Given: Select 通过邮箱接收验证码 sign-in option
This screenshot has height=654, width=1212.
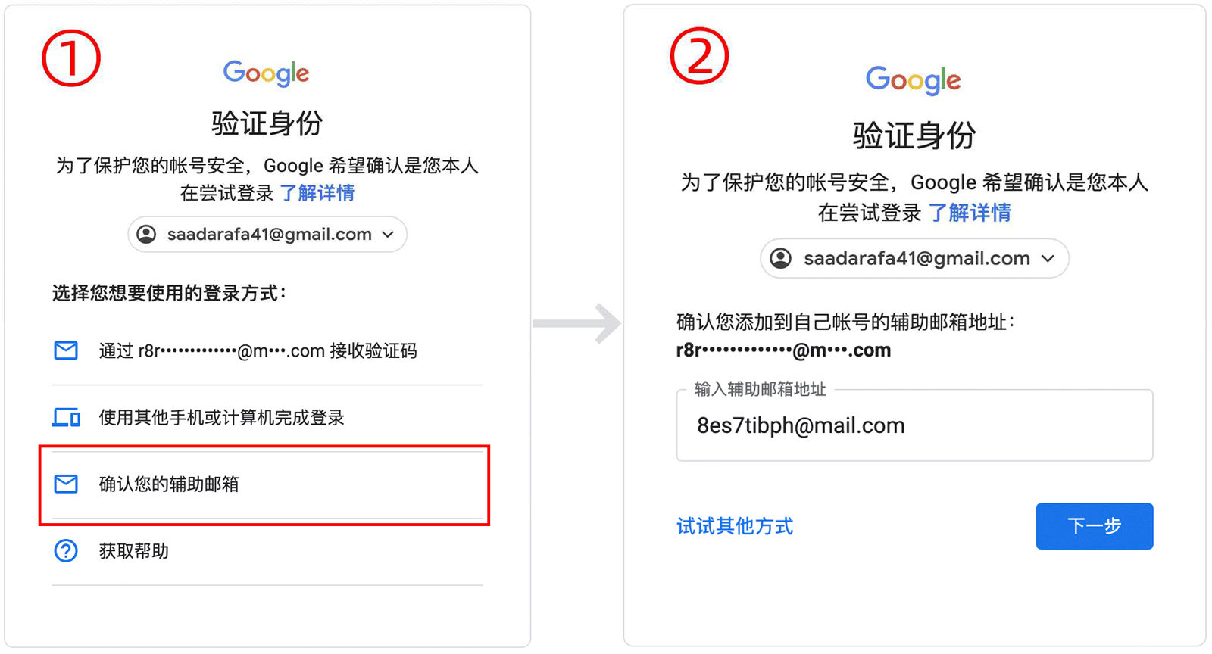Looking at the screenshot, I should pyautogui.click(x=267, y=351).
